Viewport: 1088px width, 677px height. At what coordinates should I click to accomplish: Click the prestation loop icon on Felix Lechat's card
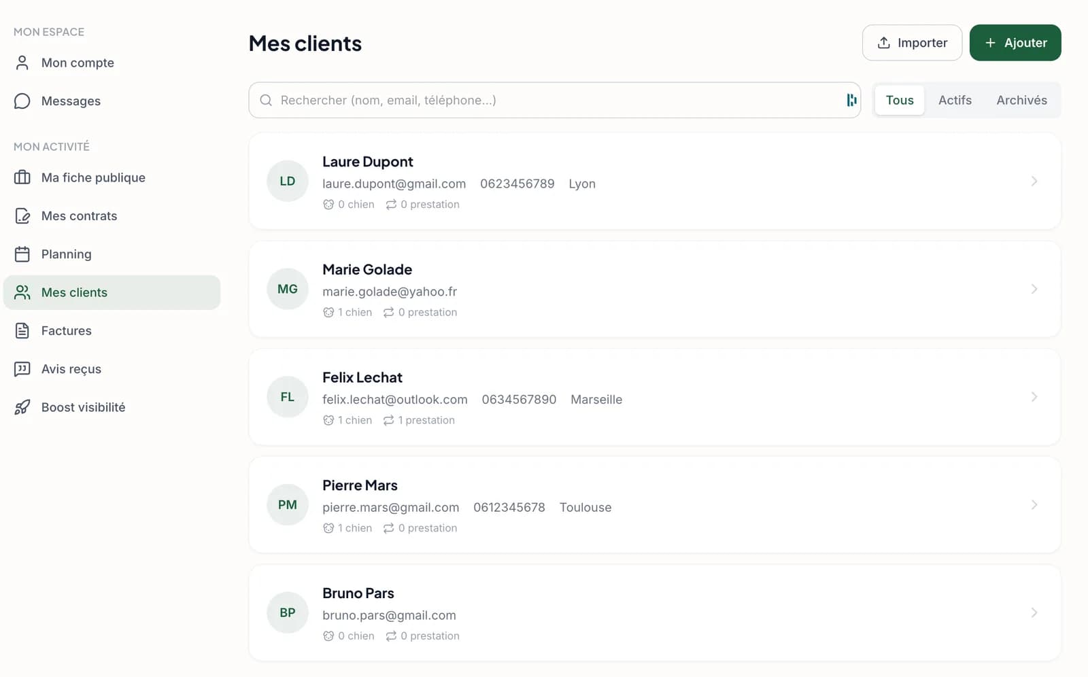[x=388, y=421]
